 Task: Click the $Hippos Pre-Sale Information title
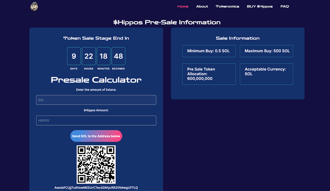tap(167, 22)
